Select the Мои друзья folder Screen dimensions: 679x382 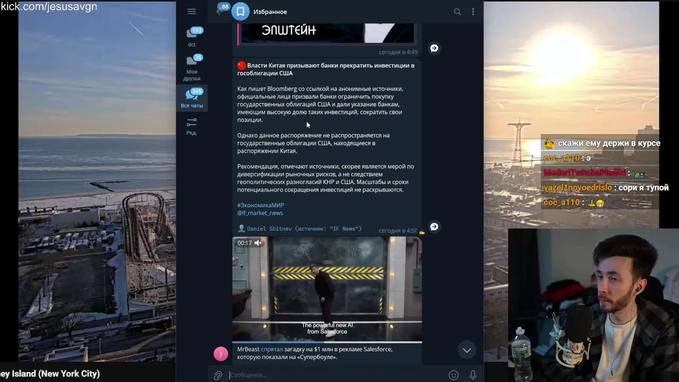[191, 68]
